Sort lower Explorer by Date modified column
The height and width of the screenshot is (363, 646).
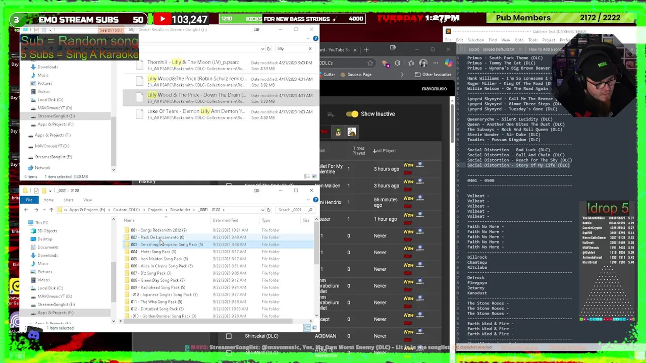coord(225,220)
